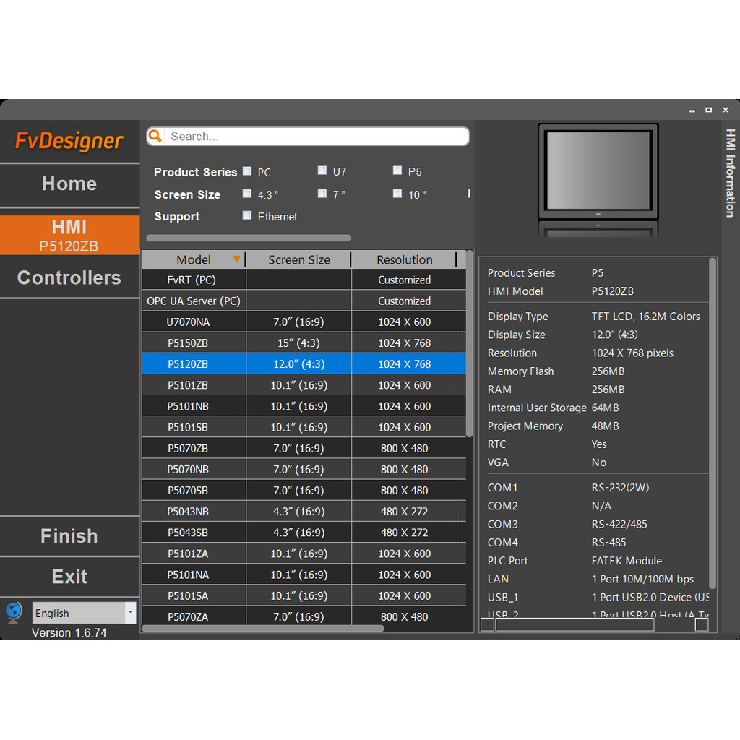Sort the table by Resolution header
Screen dimensions: 740x740
pyautogui.click(x=404, y=260)
